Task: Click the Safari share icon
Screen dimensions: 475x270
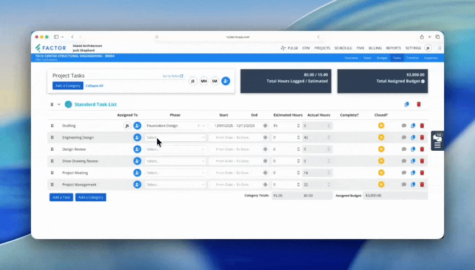Action: [422, 37]
